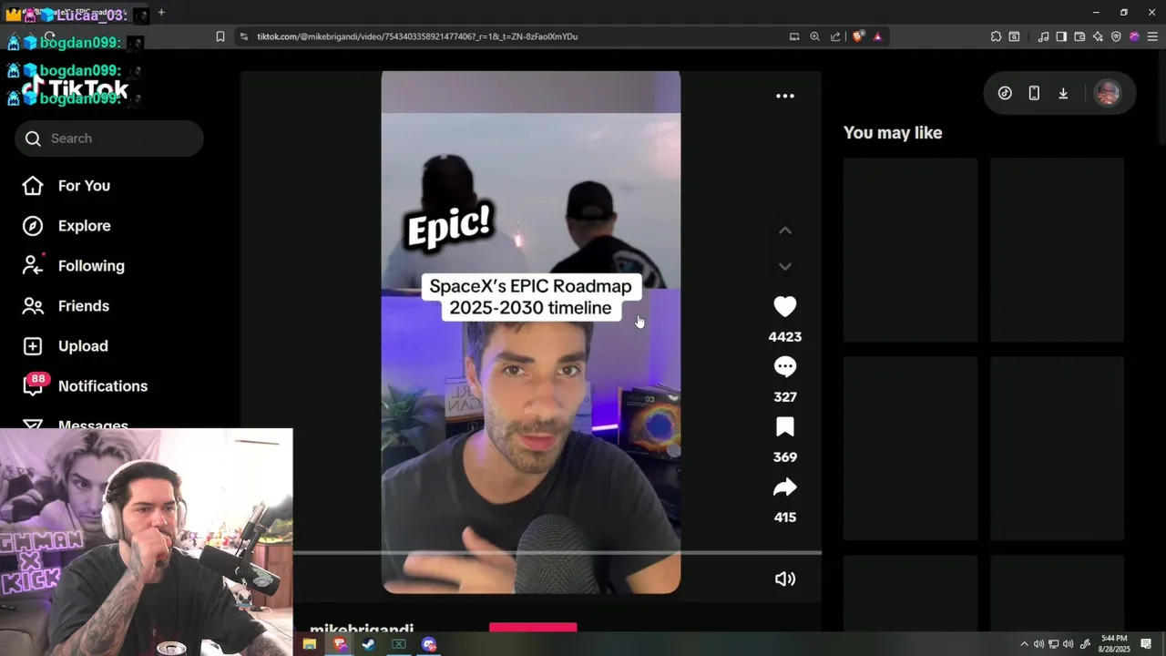
Task: Share the video via arrow icon
Action: [x=784, y=487]
